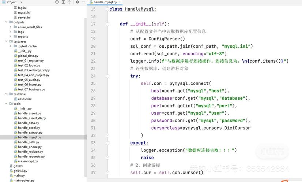Expand the .pytest_cache folder

coord(10,46)
